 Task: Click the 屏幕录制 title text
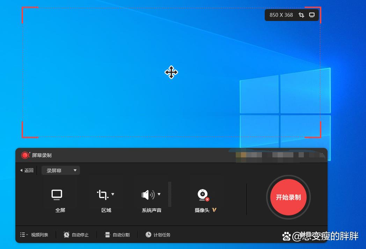point(42,155)
